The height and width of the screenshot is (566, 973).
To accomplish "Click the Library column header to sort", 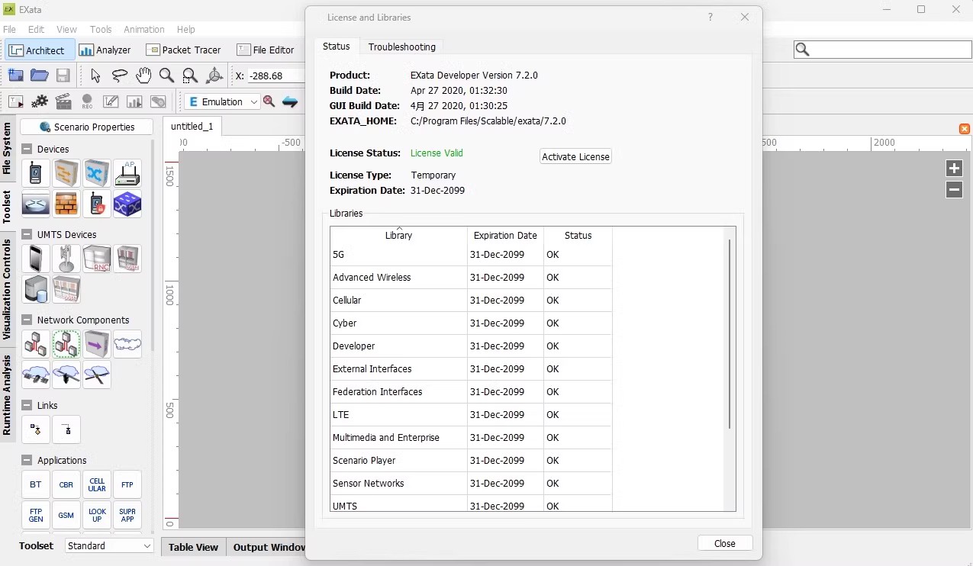I will [x=398, y=235].
